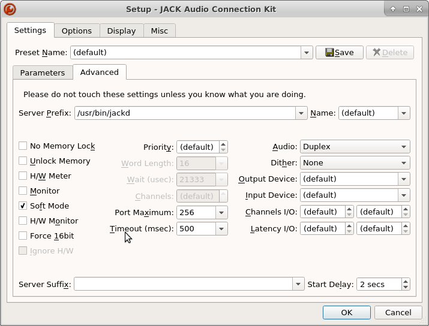Click the Server Suffix input field
429x326 pixels.
pos(183,285)
